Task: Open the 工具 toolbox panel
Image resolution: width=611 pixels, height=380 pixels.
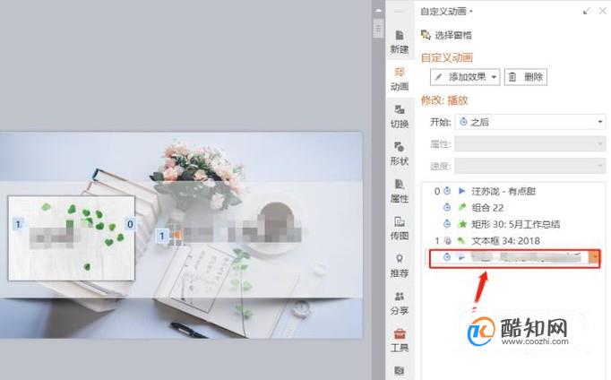Action: pyautogui.click(x=399, y=341)
